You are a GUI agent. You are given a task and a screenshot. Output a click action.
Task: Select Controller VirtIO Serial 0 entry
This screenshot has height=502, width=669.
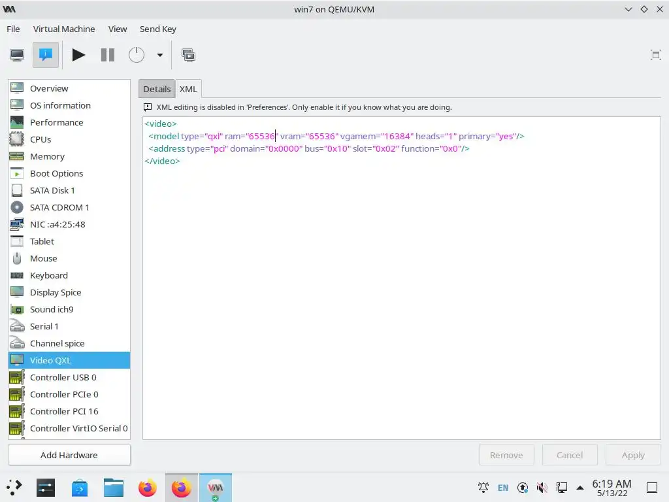click(x=69, y=429)
